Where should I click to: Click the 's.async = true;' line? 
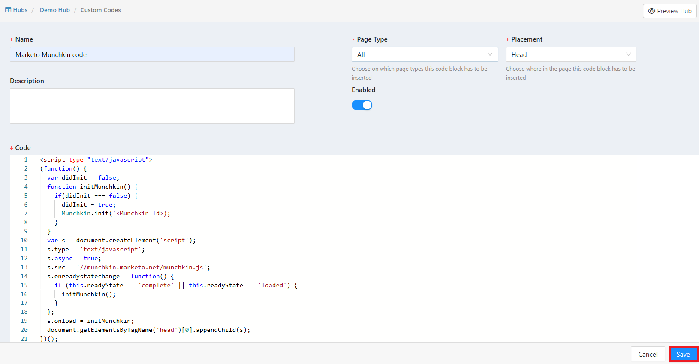tap(74, 258)
